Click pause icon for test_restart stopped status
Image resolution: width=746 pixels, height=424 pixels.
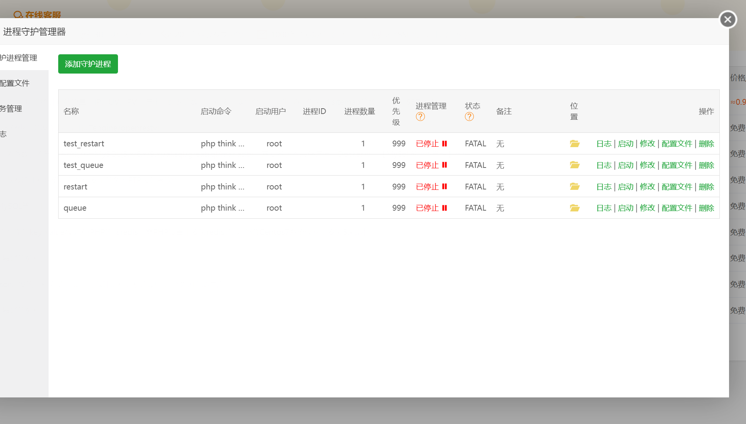pos(445,144)
